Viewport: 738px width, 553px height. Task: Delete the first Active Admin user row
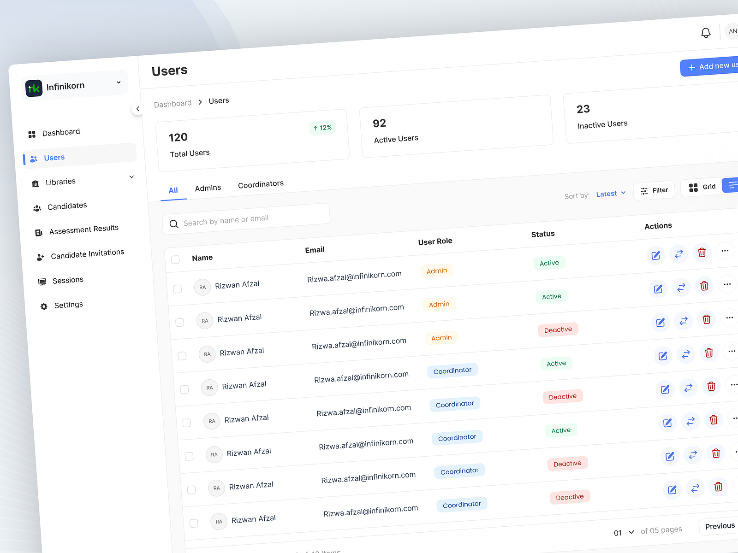702,252
